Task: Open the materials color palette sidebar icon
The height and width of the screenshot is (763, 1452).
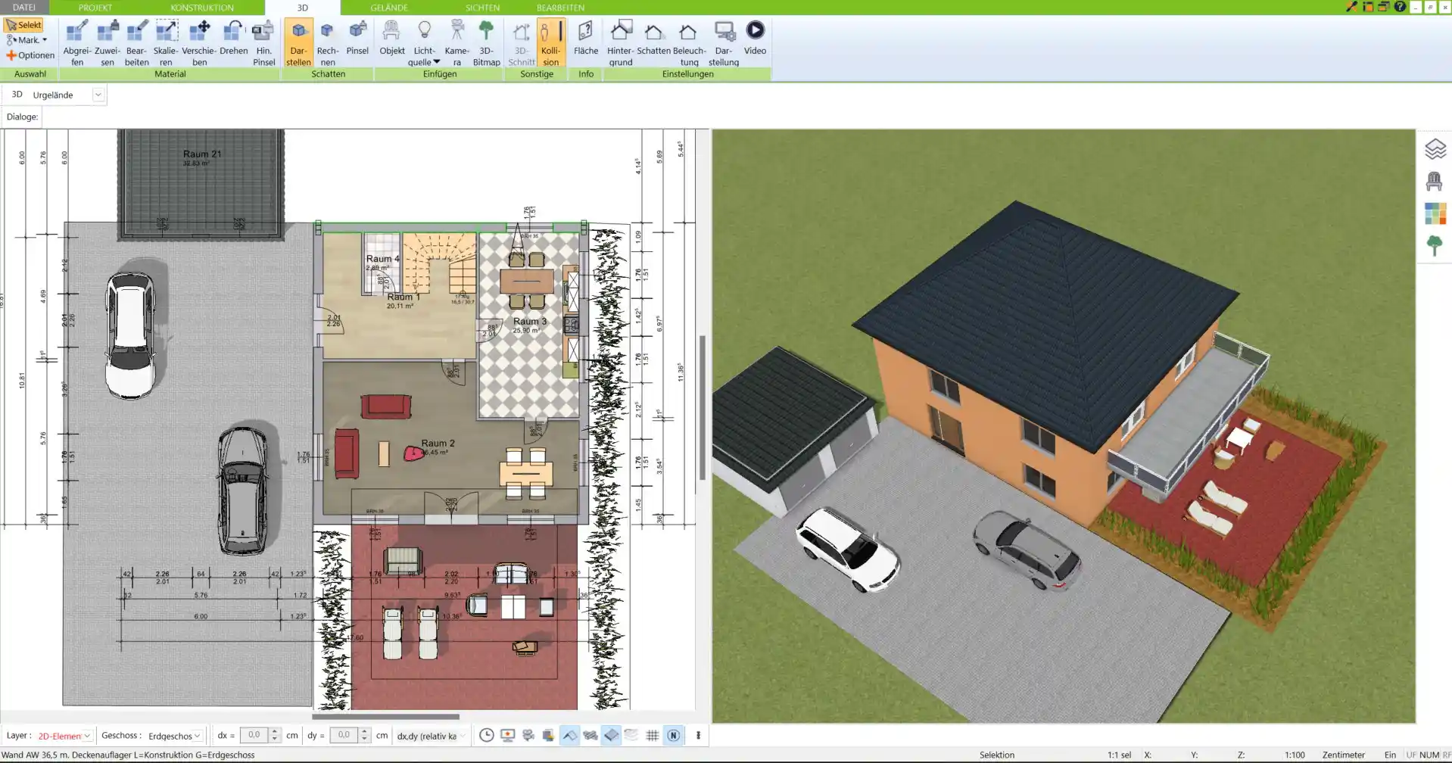Action: 1435,213
